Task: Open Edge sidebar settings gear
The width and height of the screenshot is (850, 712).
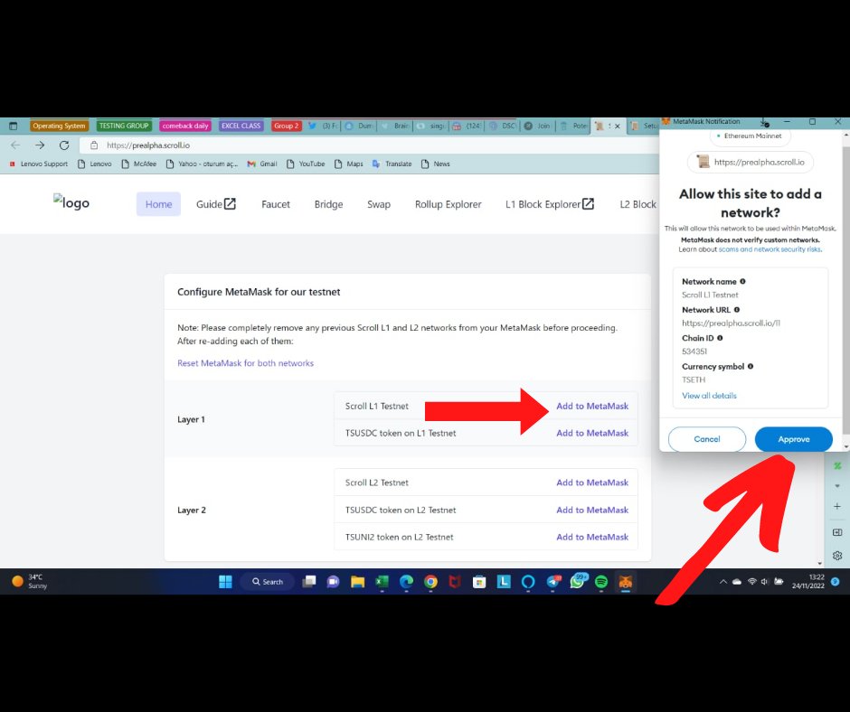Action: tap(837, 556)
